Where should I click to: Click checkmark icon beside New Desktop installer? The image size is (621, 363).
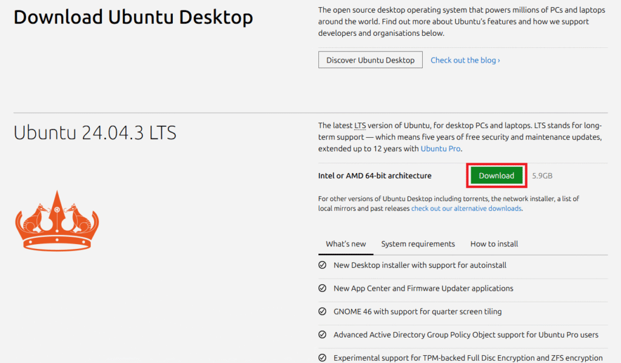[323, 265]
